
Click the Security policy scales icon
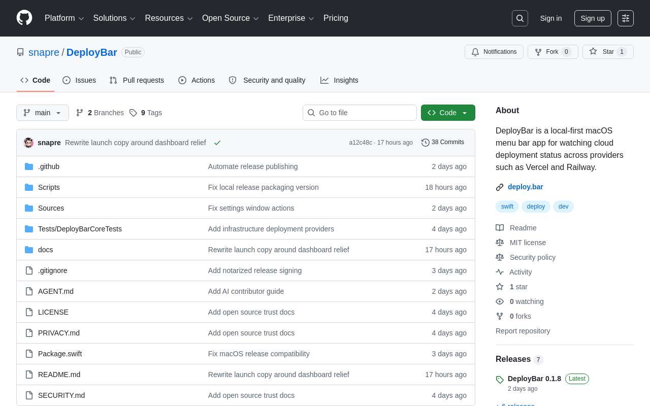tap(500, 257)
